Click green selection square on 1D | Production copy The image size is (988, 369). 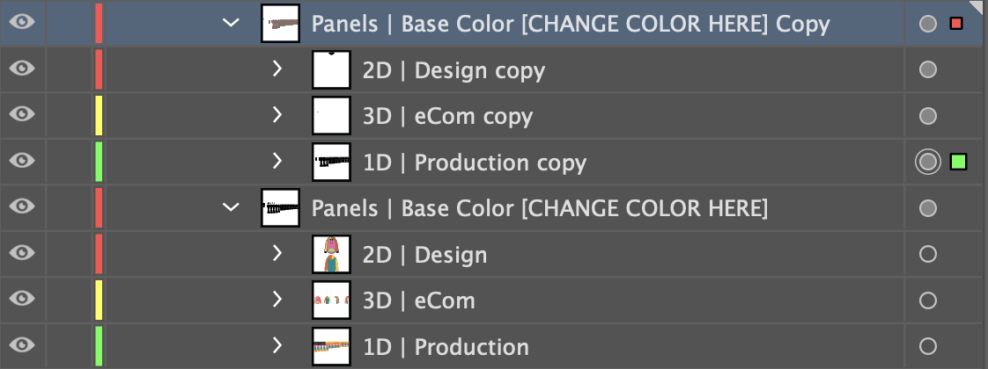(x=959, y=162)
